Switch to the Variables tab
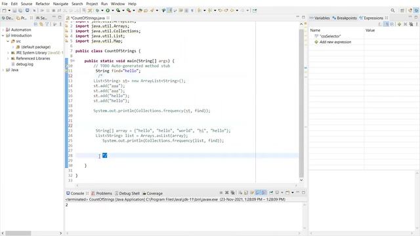Viewport: 420px width, 236px height. tap(320, 18)
